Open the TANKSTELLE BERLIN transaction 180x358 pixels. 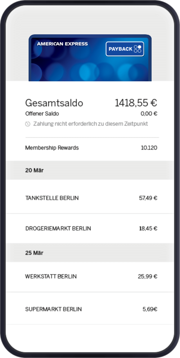(90, 198)
